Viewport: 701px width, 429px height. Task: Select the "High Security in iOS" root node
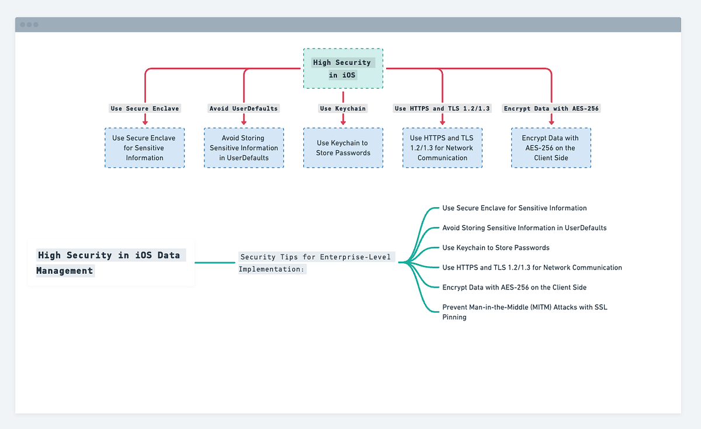343,68
